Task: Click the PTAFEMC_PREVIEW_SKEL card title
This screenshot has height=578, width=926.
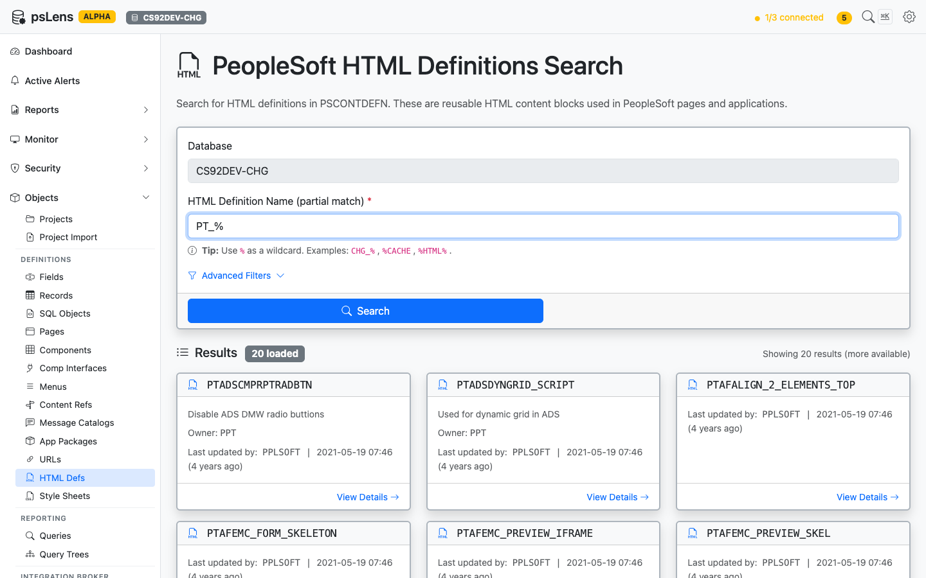Action: pos(768,534)
